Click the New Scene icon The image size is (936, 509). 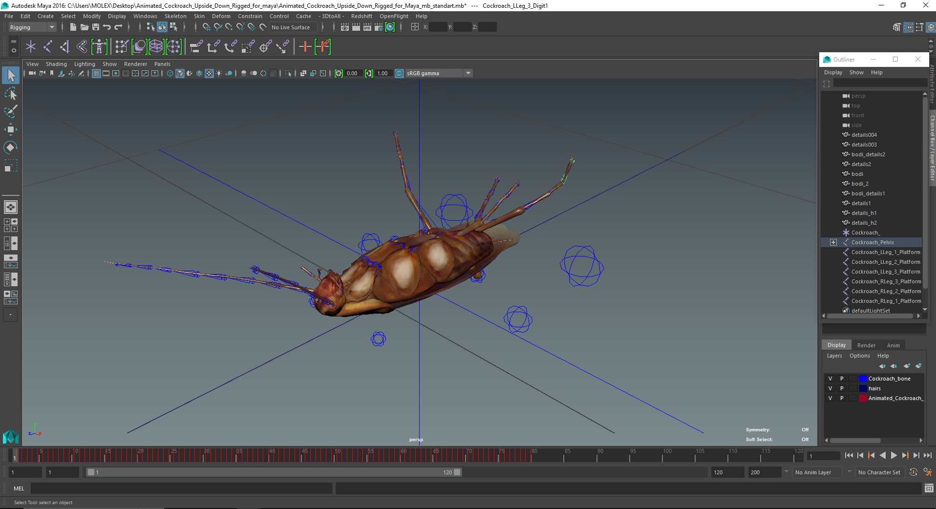coord(73,27)
